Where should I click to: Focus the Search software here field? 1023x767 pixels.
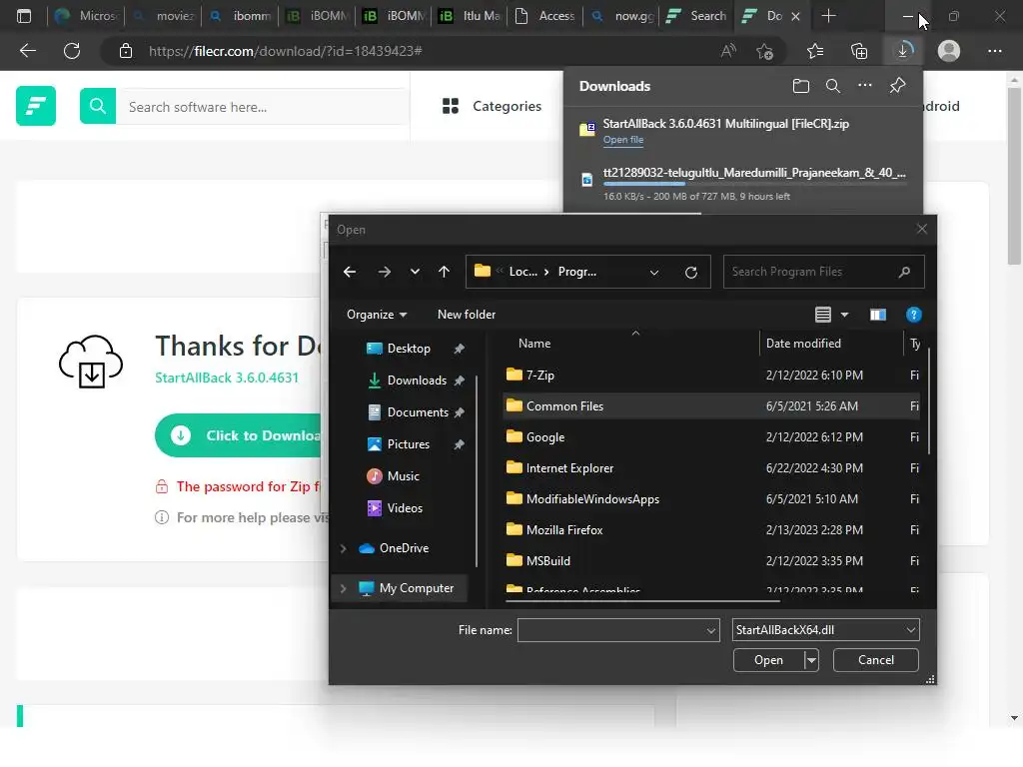coord(264,106)
